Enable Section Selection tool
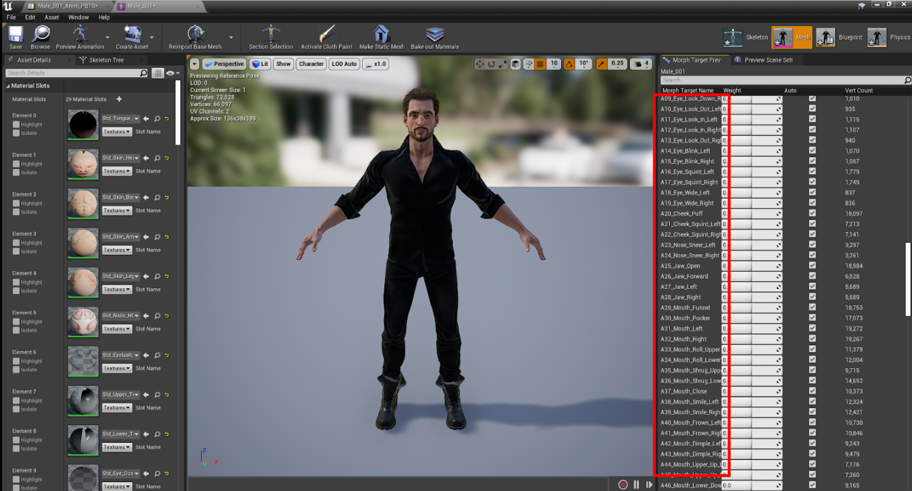912x491 pixels. pyautogui.click(x=271, y=37)
